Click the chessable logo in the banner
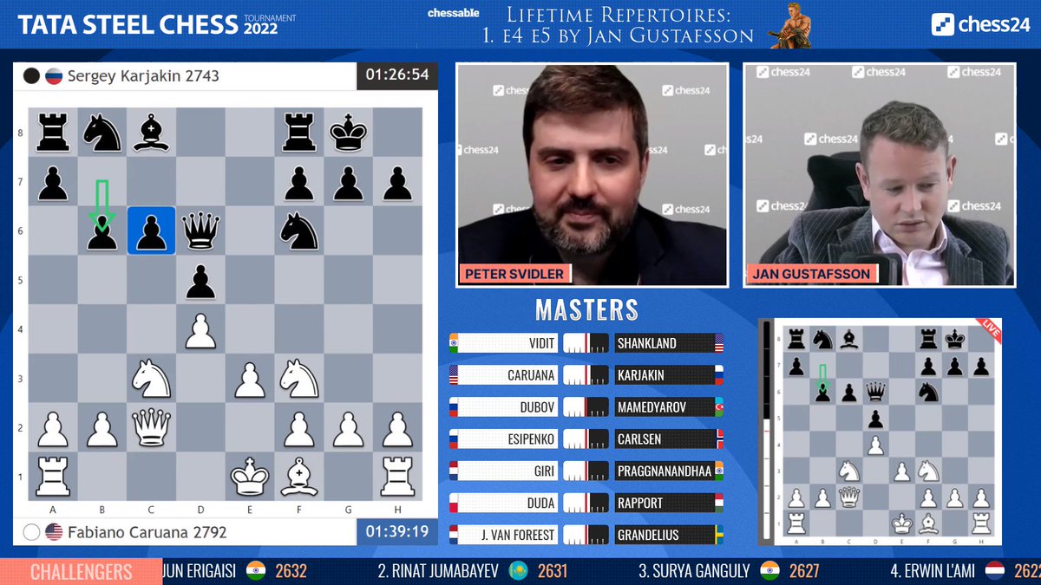The height and width of the screenshot is (585, 1041). (x=452, y=13)
